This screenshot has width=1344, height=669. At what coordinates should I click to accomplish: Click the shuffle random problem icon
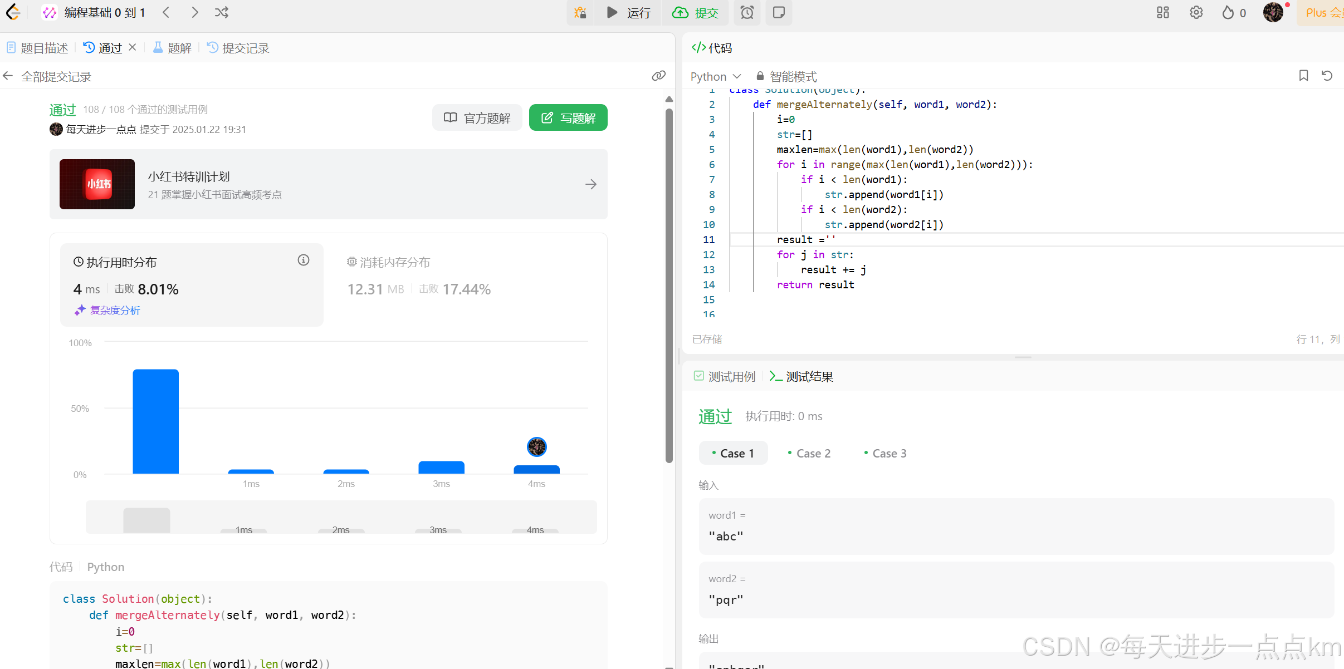pyautogui.click(x=222, y=12)
